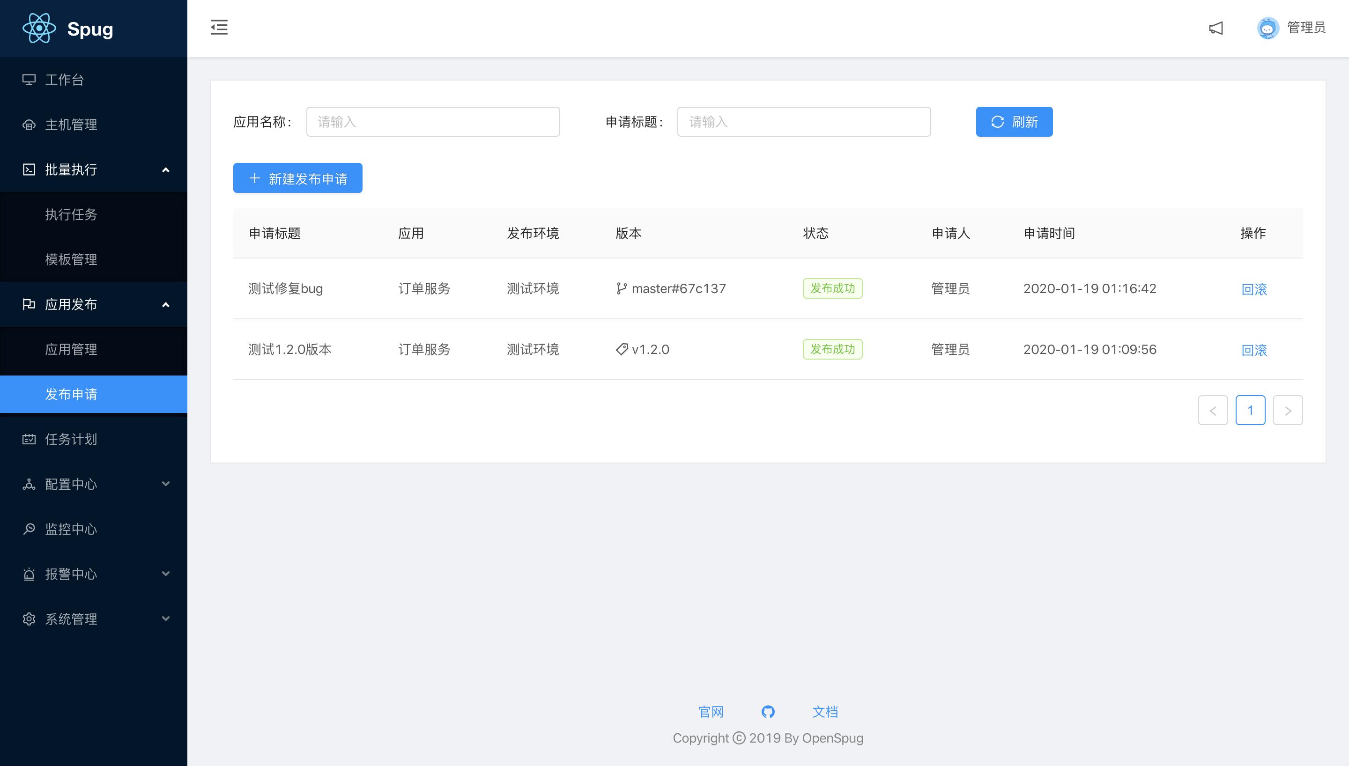Viewport: 1349px width, 766px height.
Task: Select page 1 in pagination
Action: [1251, 410]
